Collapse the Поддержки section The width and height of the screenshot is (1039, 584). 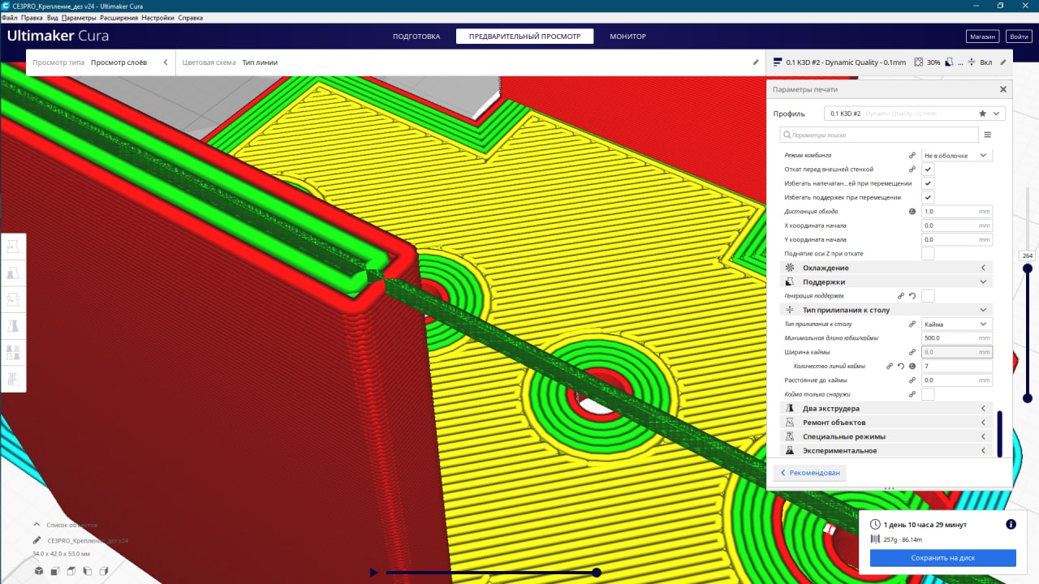coord(886,281)
